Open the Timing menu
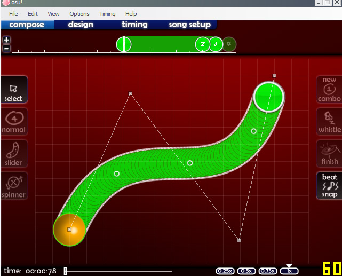This screenshot has height=276, width=342. 107,14
